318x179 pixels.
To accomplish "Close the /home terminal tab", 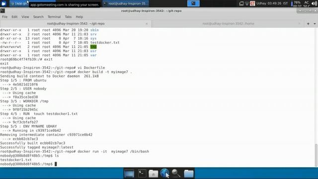I will pos(300,24).
